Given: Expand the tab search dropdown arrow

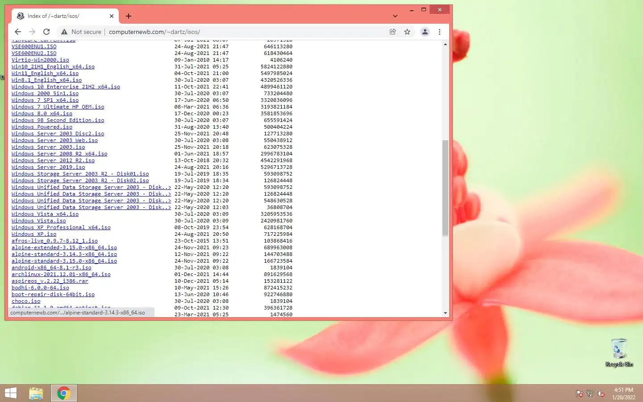Looking at the screenshot, I should 395,16.
